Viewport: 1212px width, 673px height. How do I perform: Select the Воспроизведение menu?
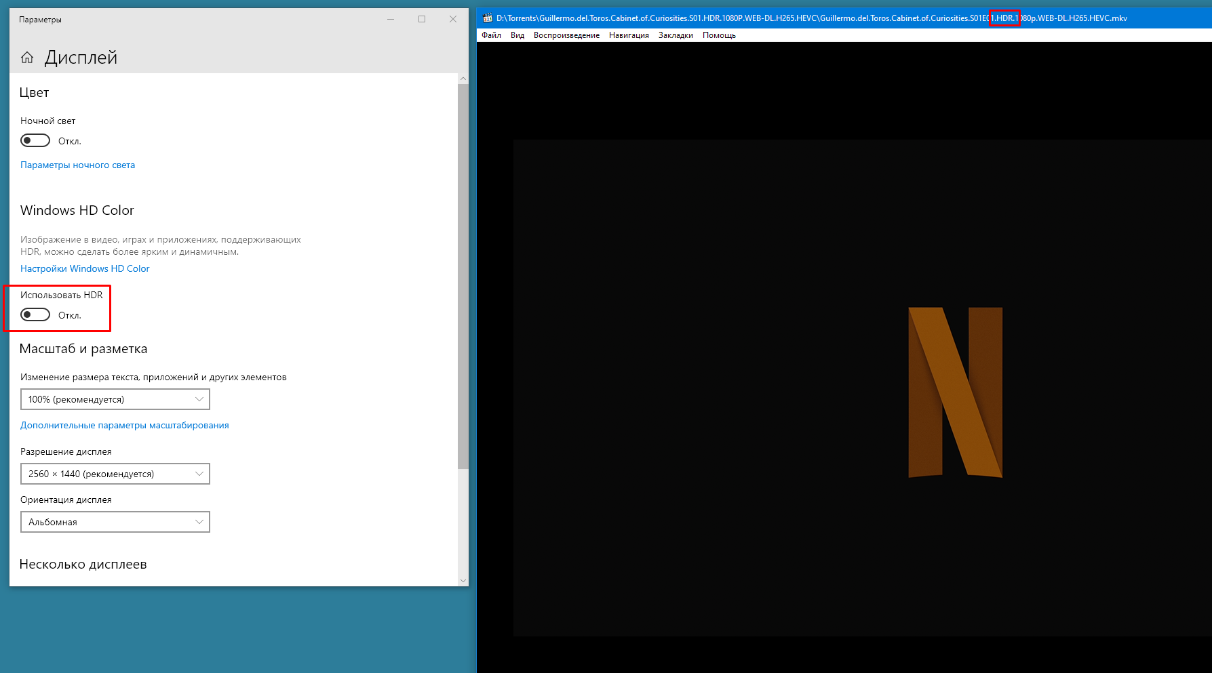pyautogui.click(x=566, y=35)
